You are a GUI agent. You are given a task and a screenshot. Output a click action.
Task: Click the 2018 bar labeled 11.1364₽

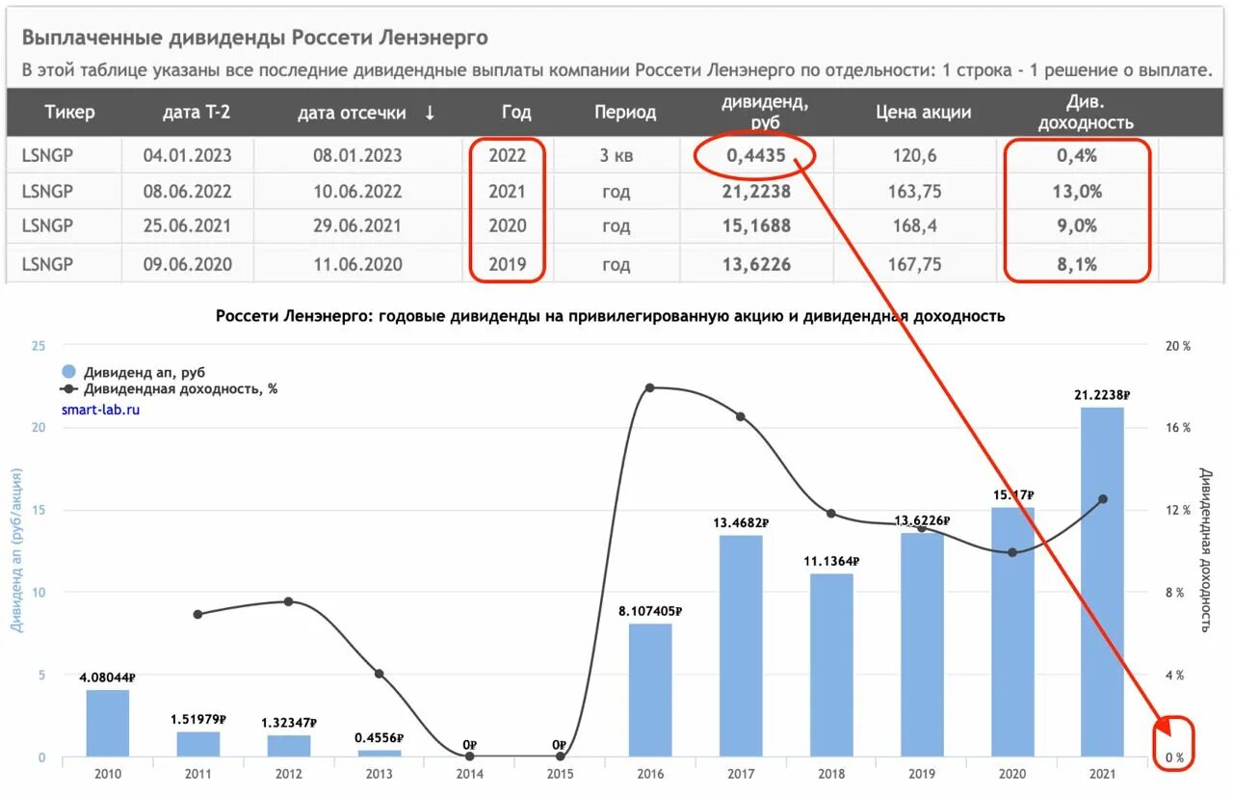[831, 665]
